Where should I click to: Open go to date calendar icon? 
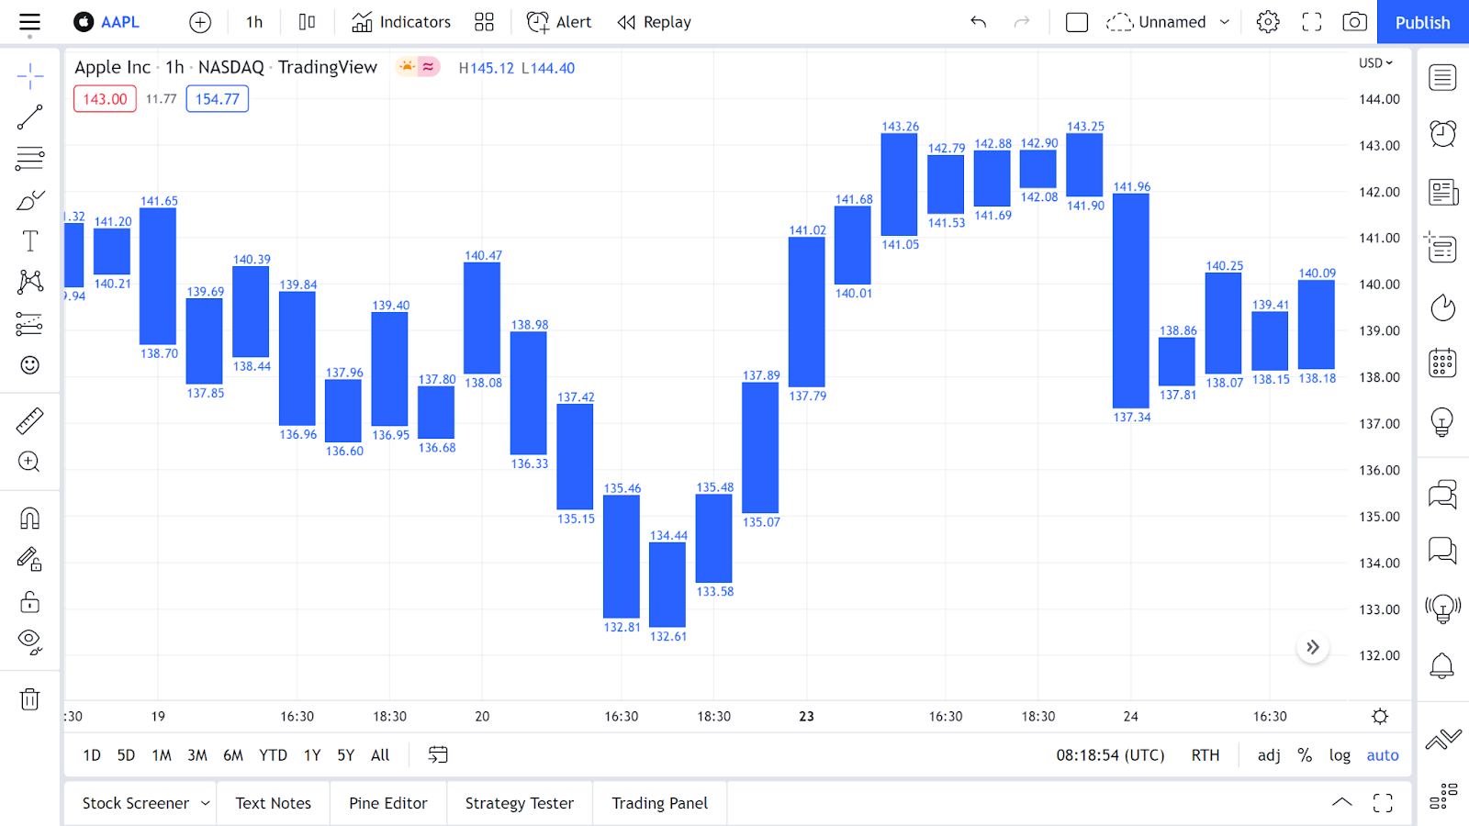[438, 755]
